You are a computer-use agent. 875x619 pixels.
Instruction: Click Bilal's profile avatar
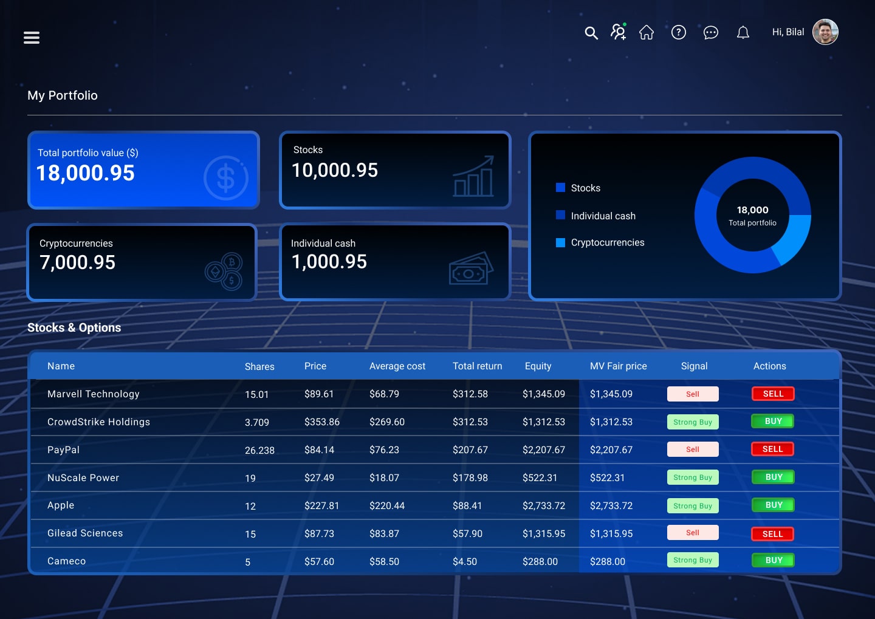pyautogui.click(x=825, y=32)
